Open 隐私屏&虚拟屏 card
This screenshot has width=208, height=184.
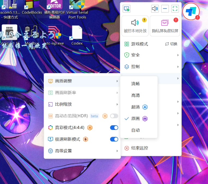pyautogui.click(x=165, y=26)
